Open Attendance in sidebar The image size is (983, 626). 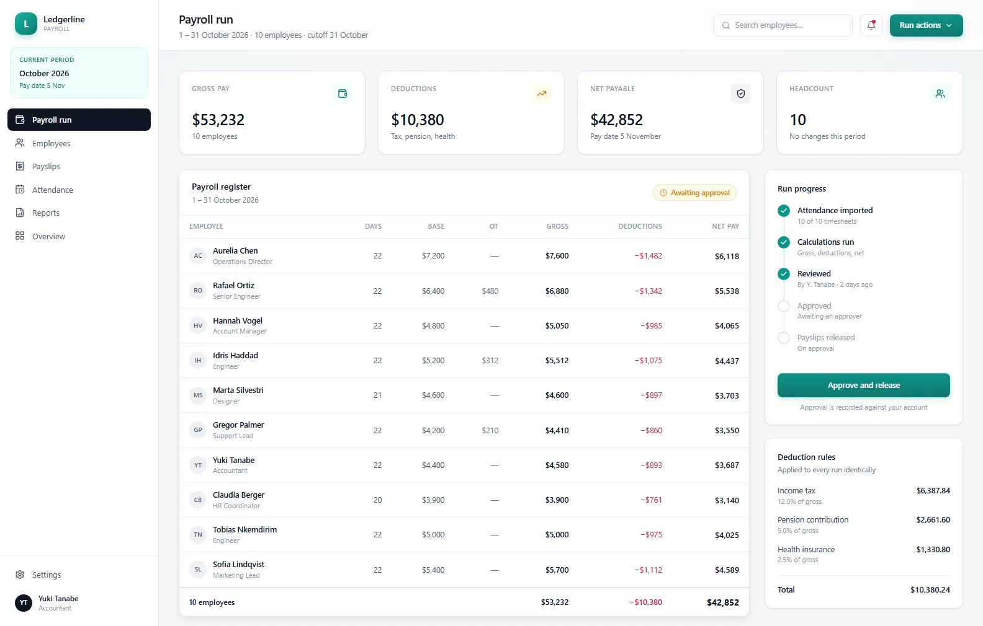point(79,190)
